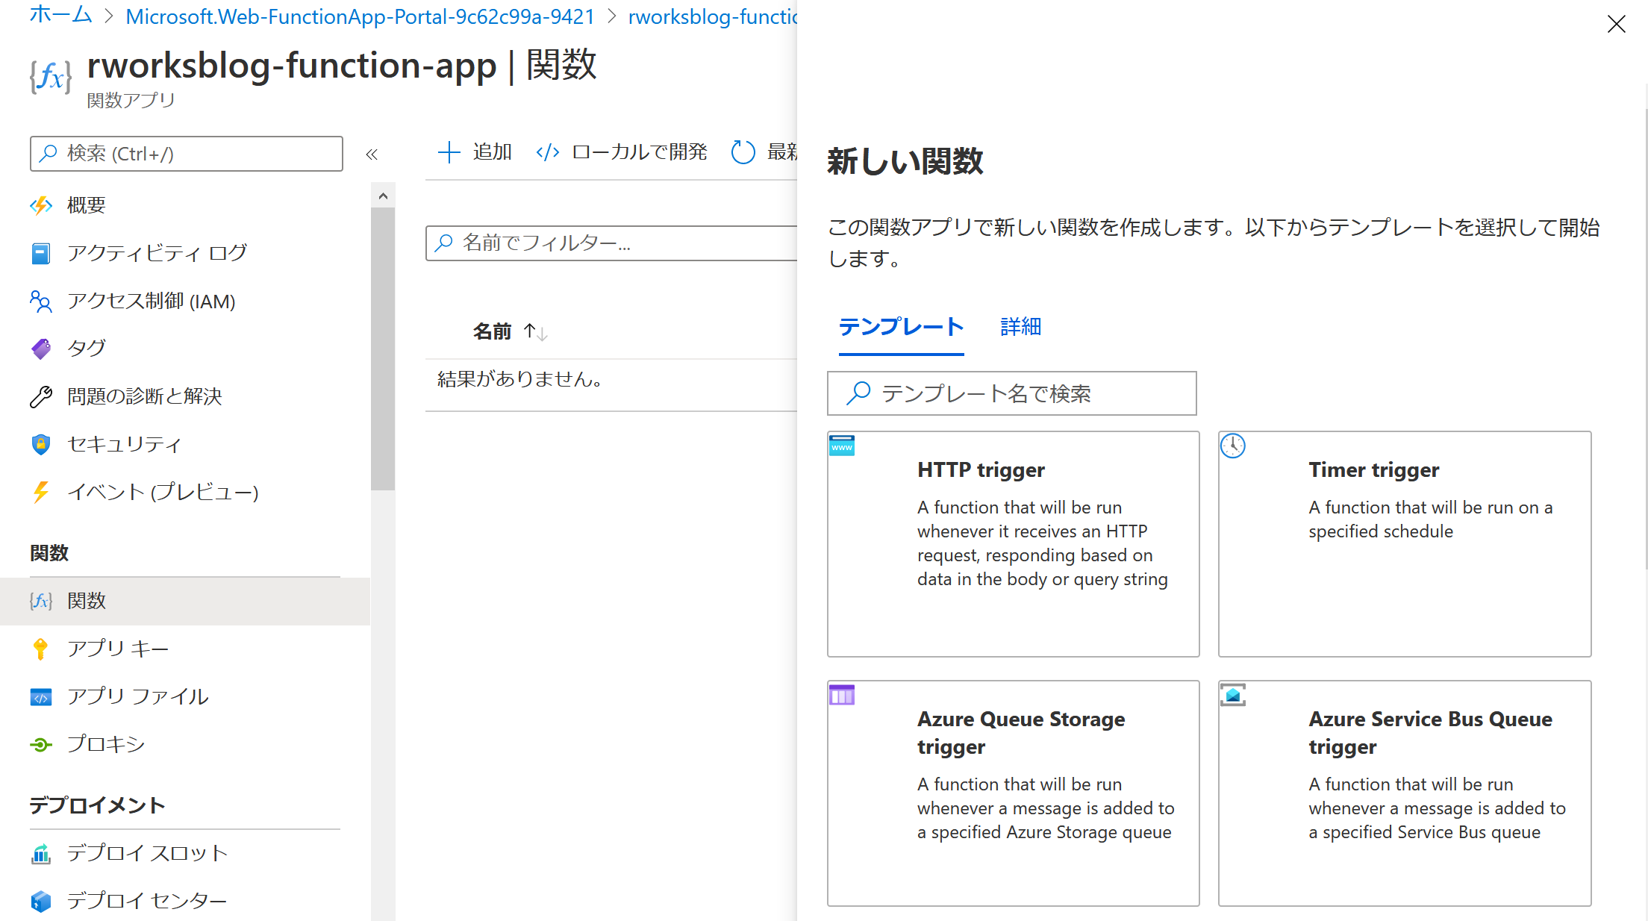Image resolution: width=1648 pixels, height=921 pixels.
Task: Click the アクセス制御 (IAM) people icon
Action: pos(41,301)
